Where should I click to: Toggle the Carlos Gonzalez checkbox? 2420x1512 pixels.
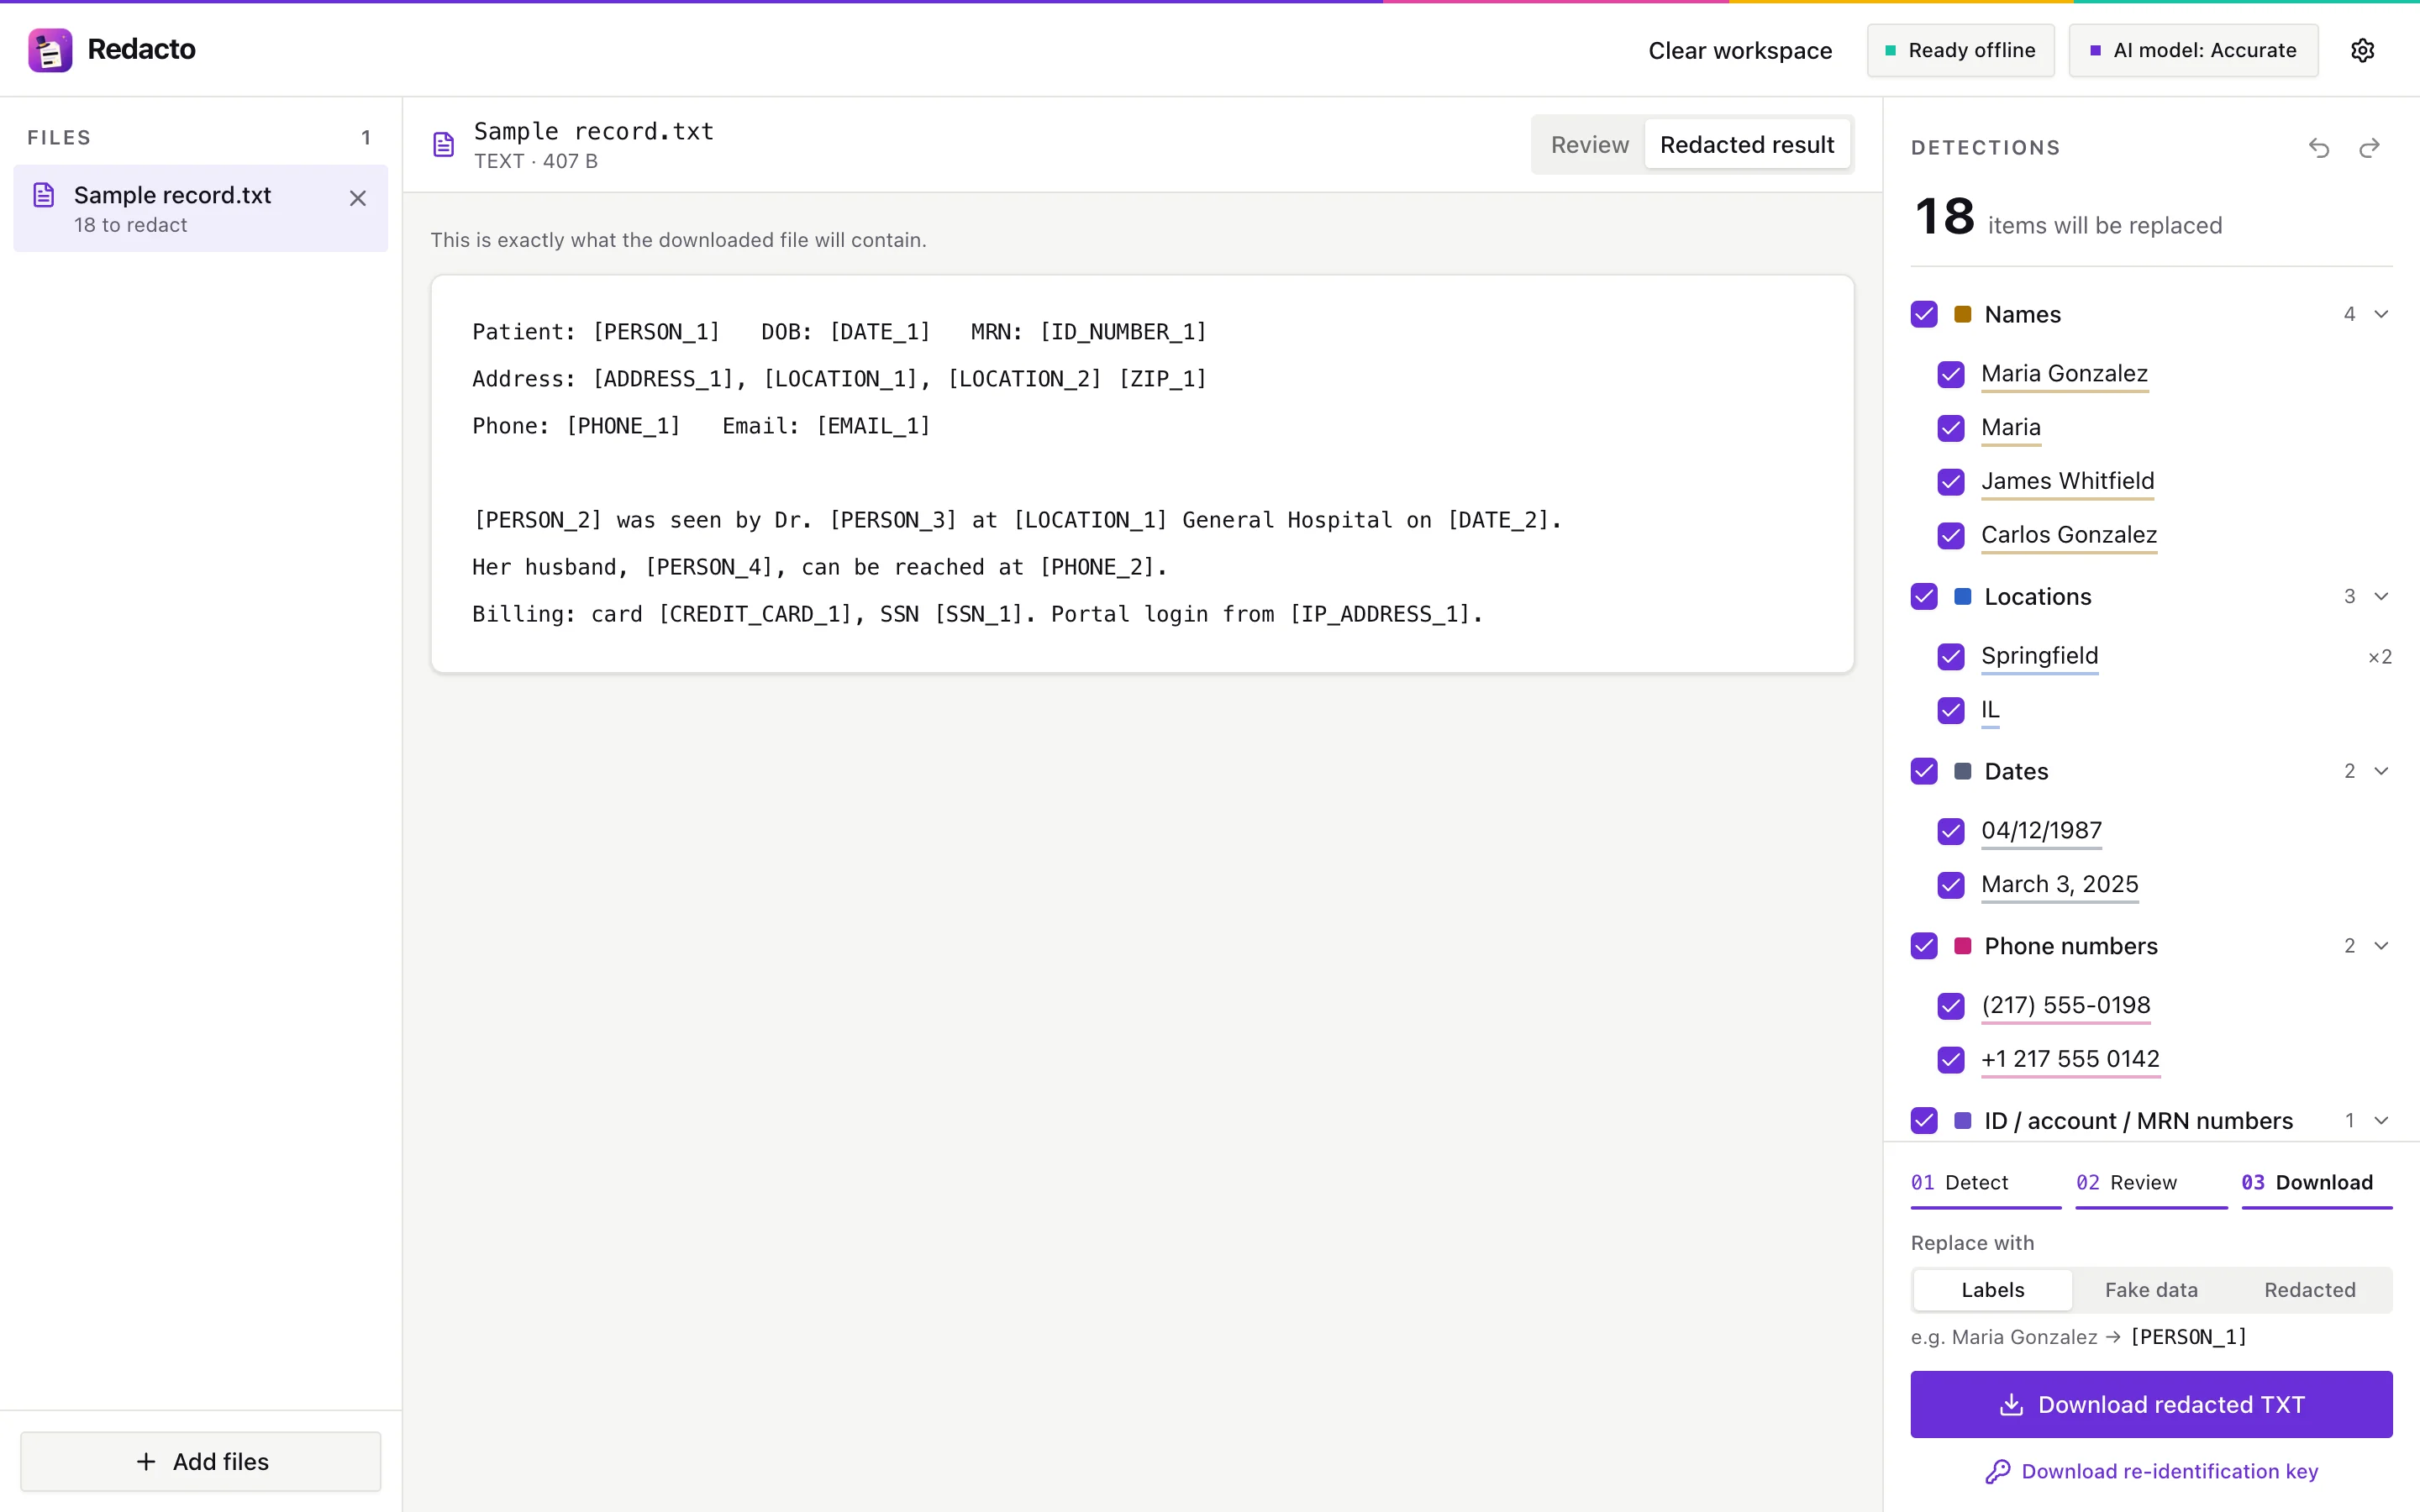[1951, 536]
